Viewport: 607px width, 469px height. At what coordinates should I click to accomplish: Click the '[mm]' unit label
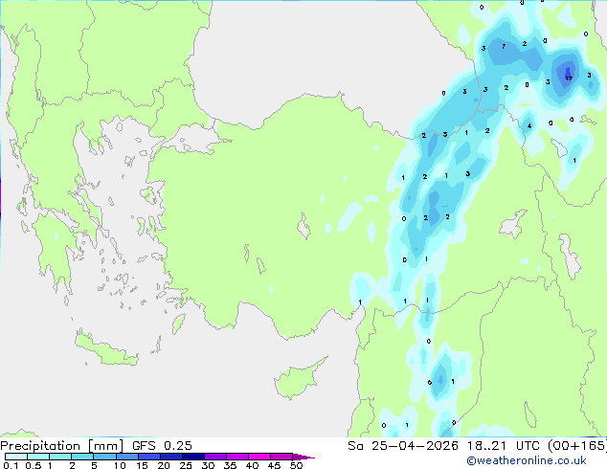[105, 446]
